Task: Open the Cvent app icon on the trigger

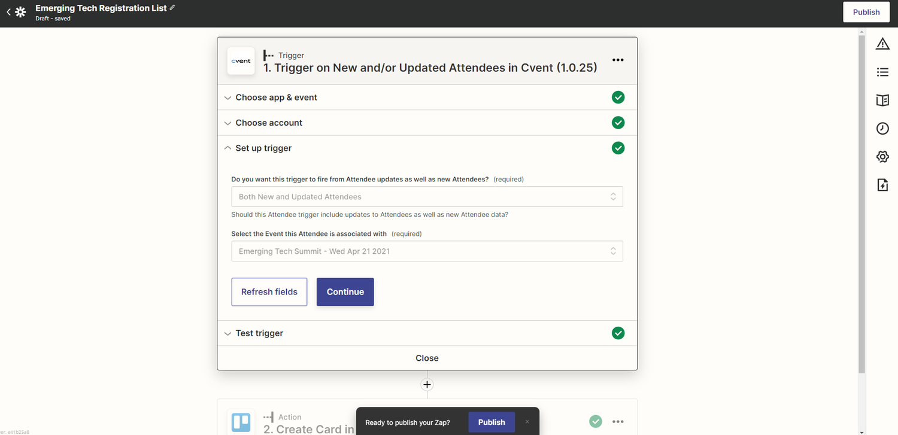Action: 241,60
